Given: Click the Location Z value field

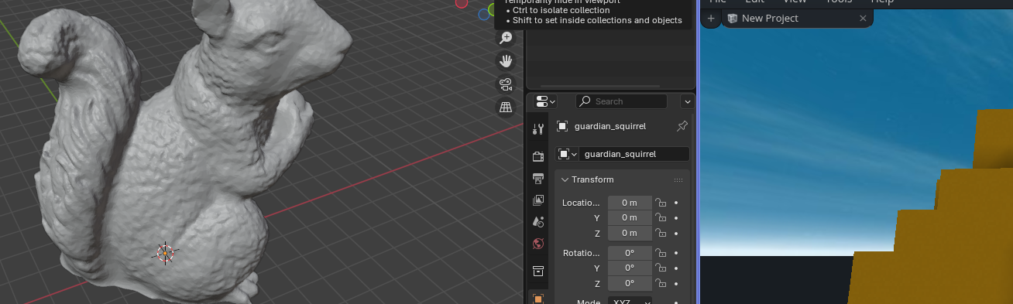Looking at the screenshot, I should 630,234.
